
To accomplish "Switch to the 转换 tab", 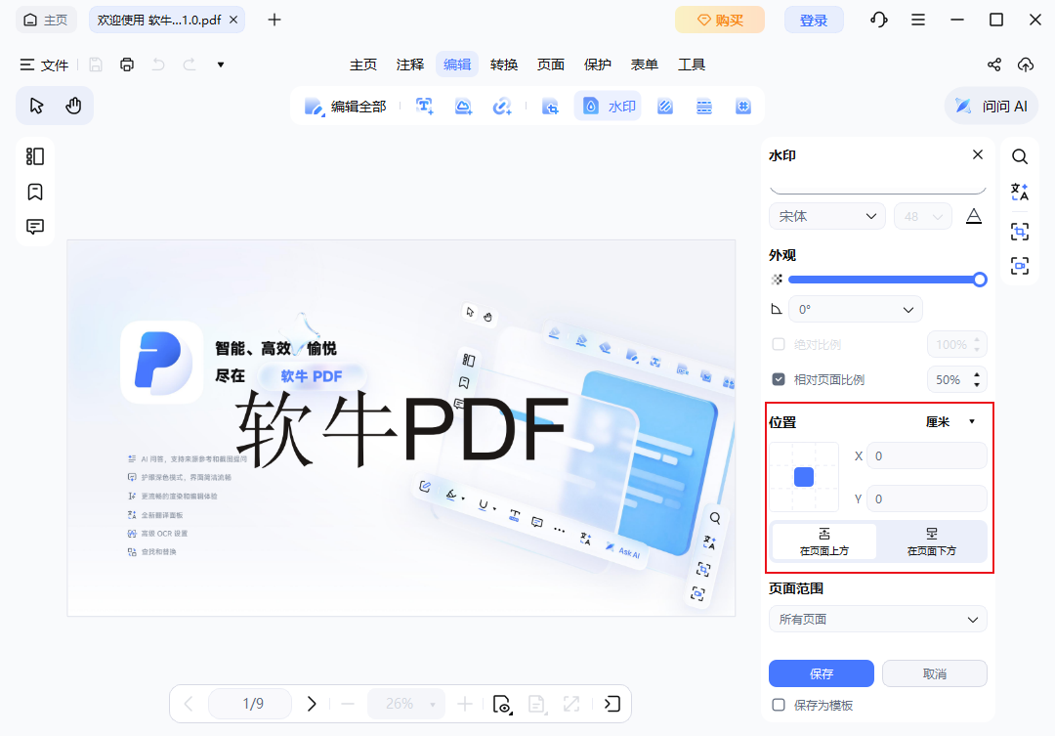I will (x=504, y=65).
